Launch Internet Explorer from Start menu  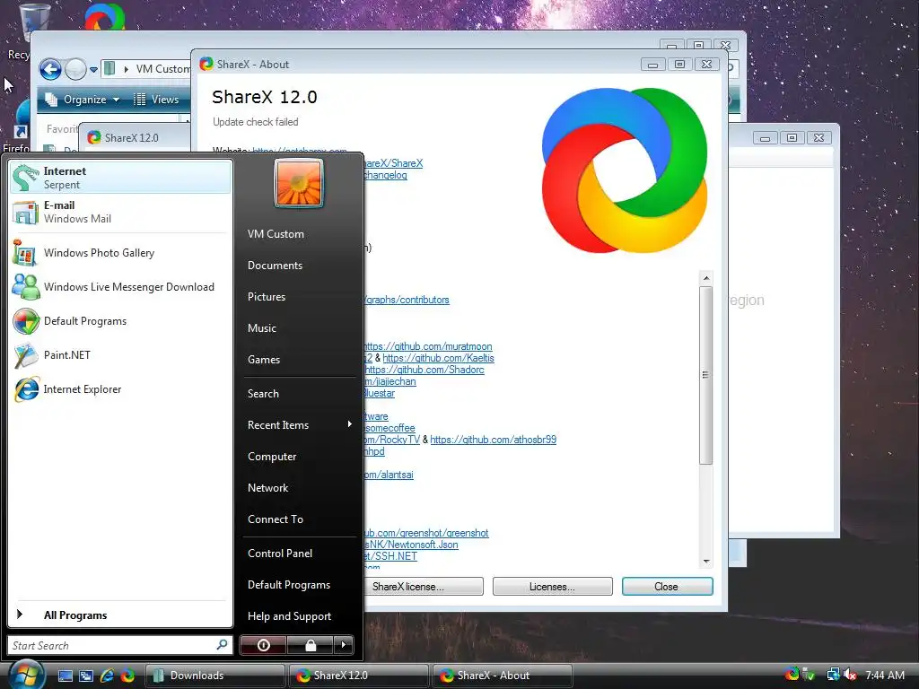tap(120, 389)
